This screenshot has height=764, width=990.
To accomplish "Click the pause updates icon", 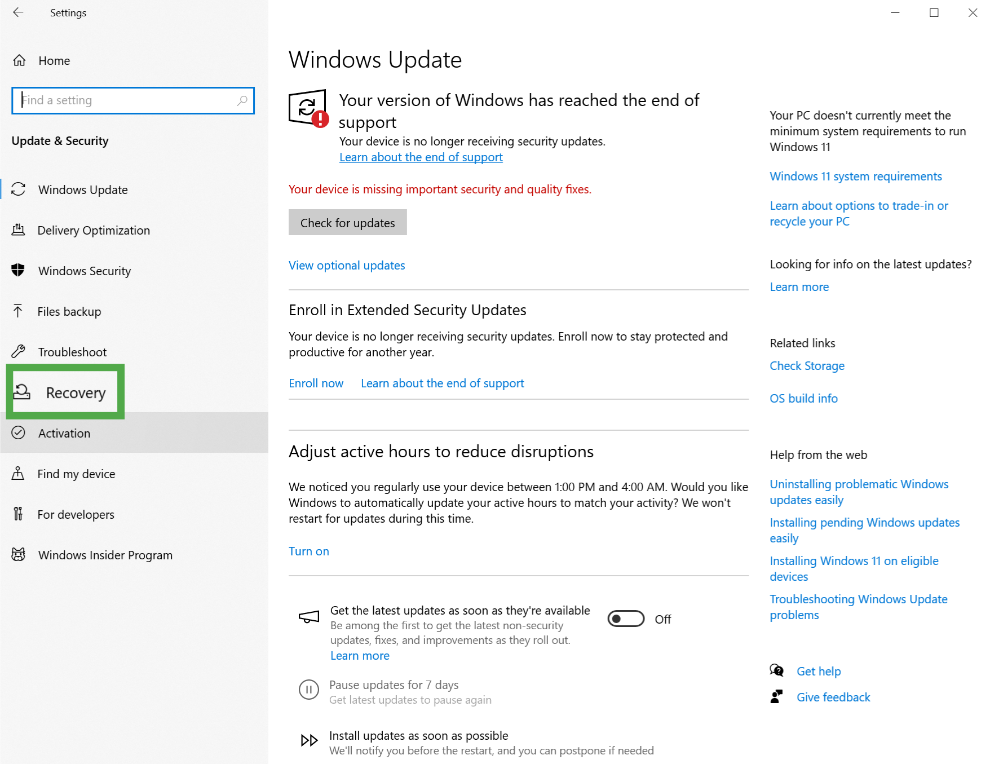I will [x=309, y=690].
